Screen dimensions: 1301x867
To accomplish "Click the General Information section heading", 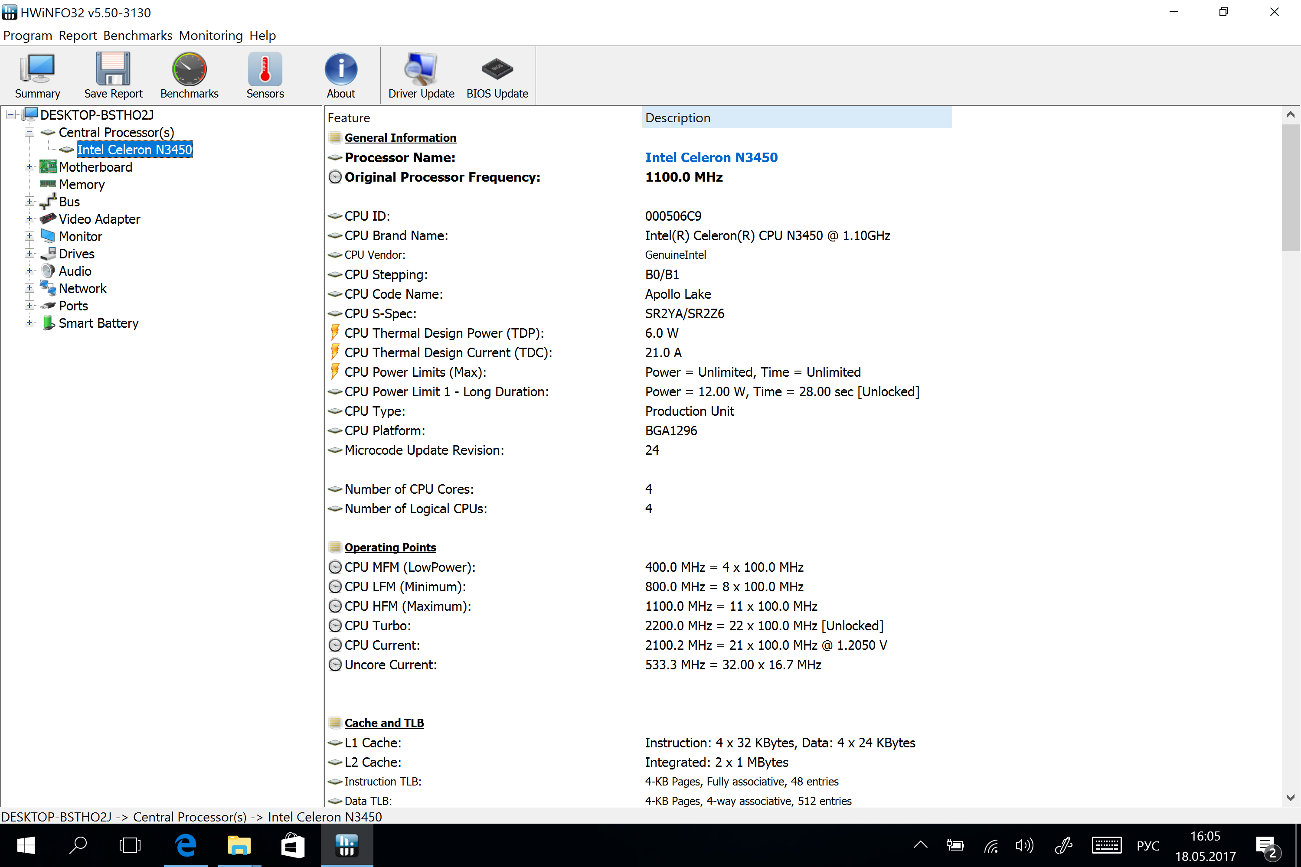I will pos(400,138).
